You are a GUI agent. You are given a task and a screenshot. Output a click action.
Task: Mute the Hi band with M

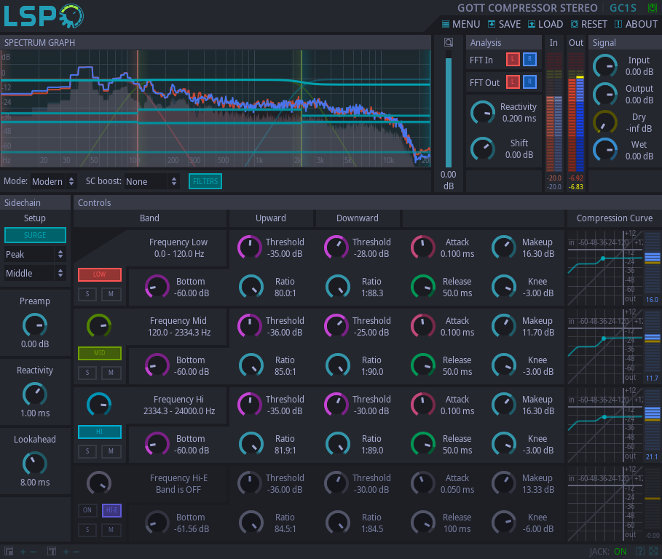coord(111,451)
